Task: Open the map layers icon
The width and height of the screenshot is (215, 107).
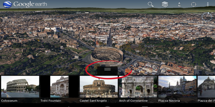Action: pos(165,4)
